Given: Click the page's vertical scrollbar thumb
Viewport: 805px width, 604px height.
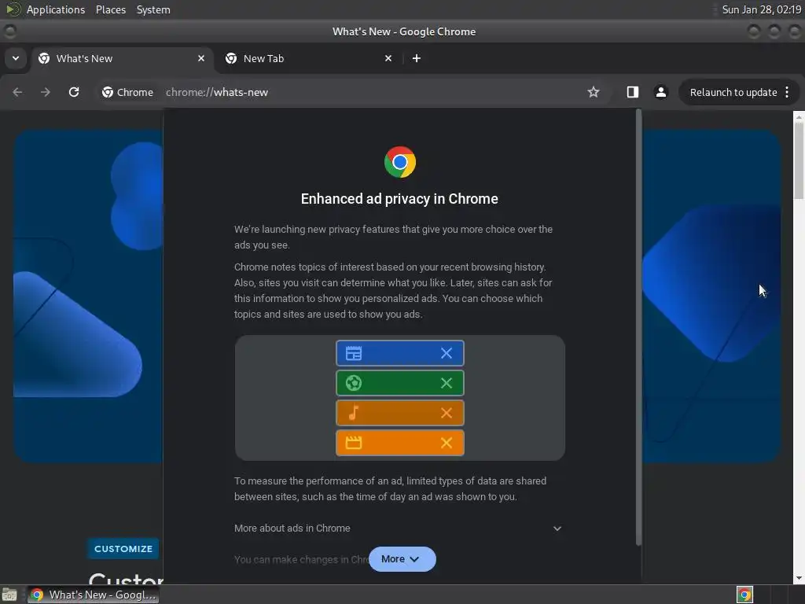Looking at the screenshot, I should [x=799, y=160].
